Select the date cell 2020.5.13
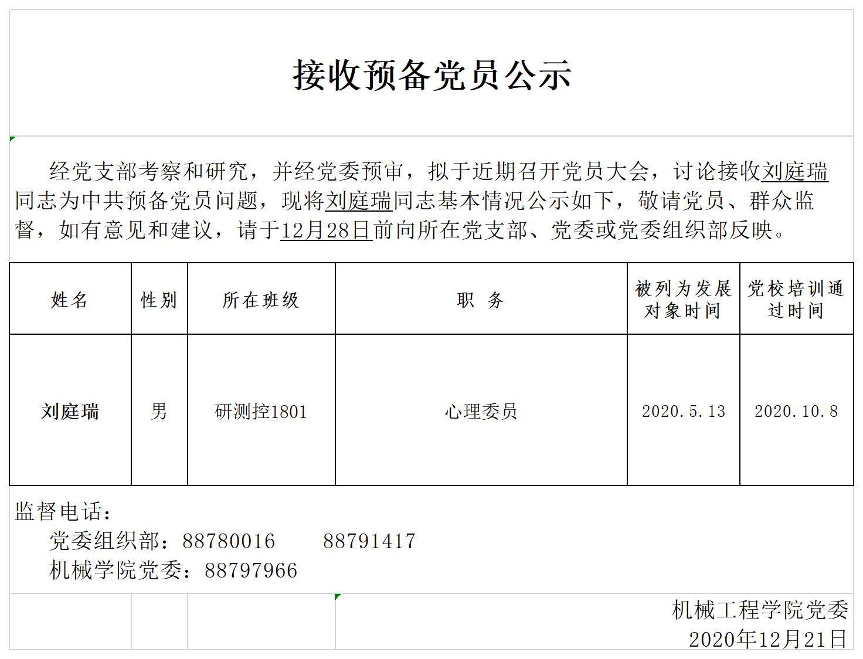 point(683,412)
